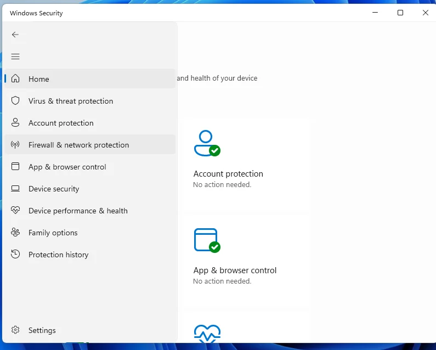Click the Home house icon
The height and width of the screenshot is (350, 436).
(15, 78)
